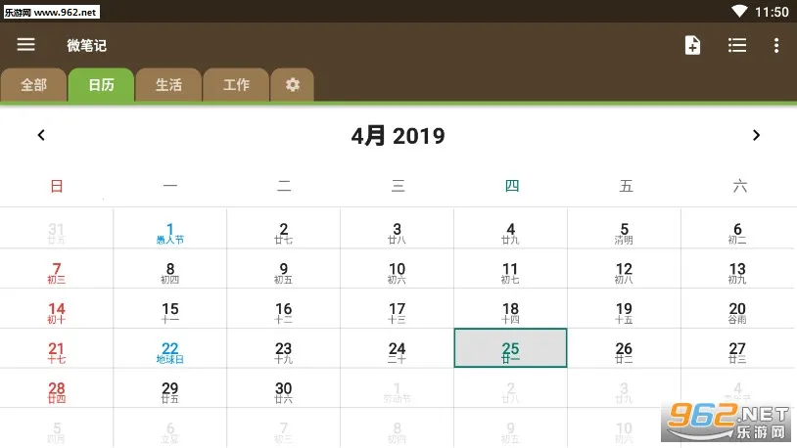Switch to list view icon
The height and width of the screenshot is (448, 797).
pos(737,45)
